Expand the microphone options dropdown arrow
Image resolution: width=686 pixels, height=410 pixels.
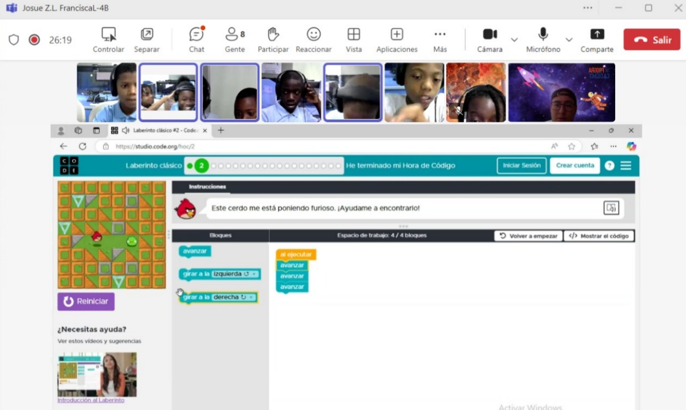[x=569, y=40]
